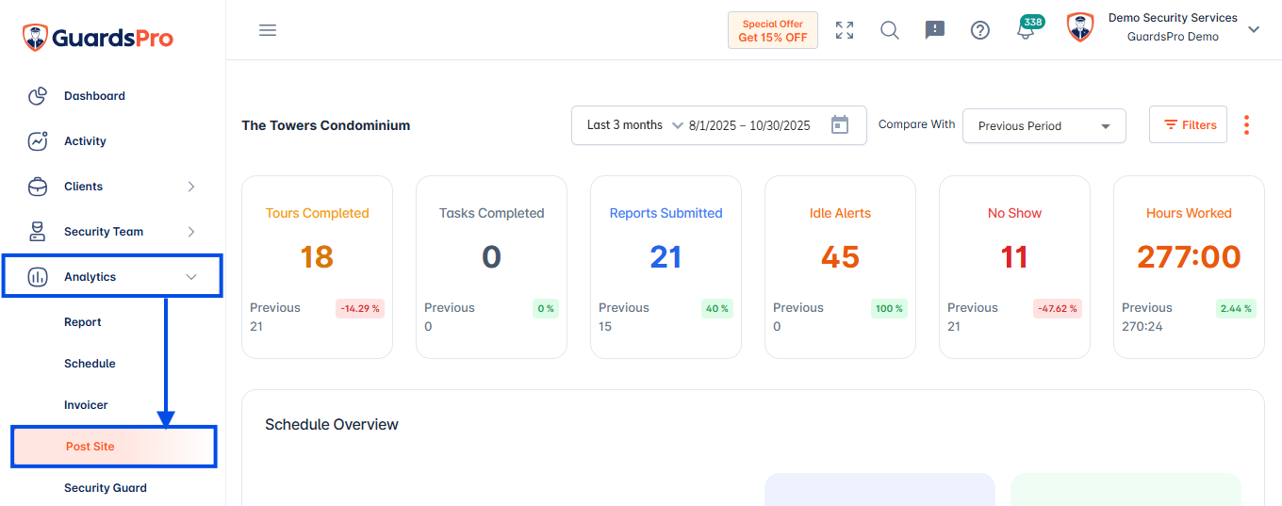Open help question mark icon
The width and height of the screenshot is (1282, 506).
(980, 30)
